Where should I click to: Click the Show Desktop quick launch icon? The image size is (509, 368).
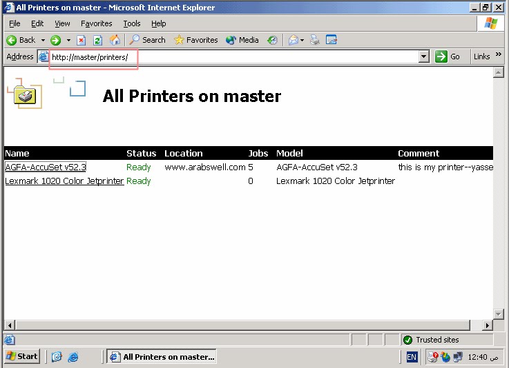point(57,357)
